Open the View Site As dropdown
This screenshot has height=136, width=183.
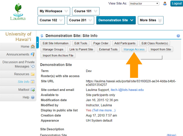click(144, 4)
